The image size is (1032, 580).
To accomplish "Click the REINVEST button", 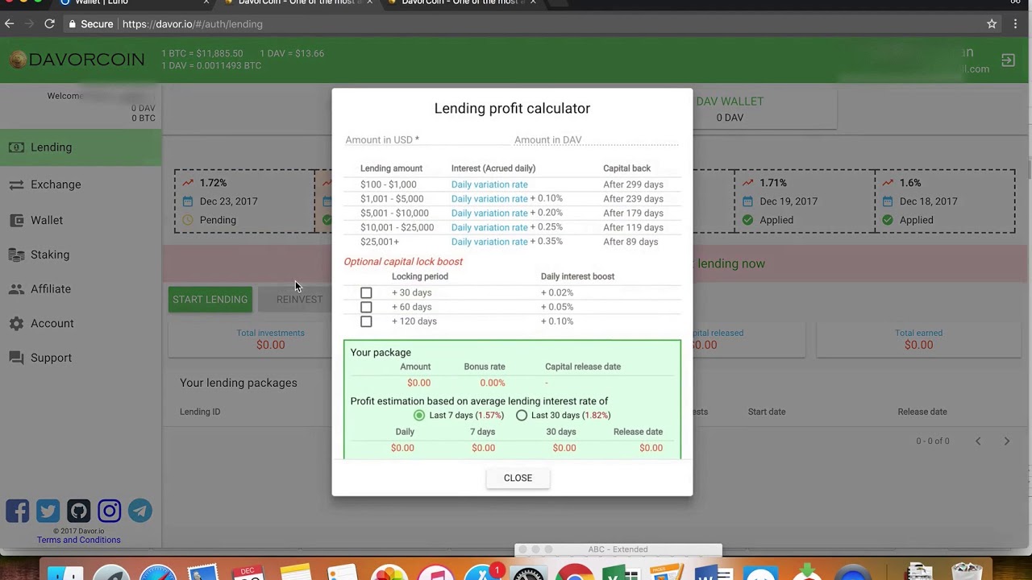I will (299, 300).
